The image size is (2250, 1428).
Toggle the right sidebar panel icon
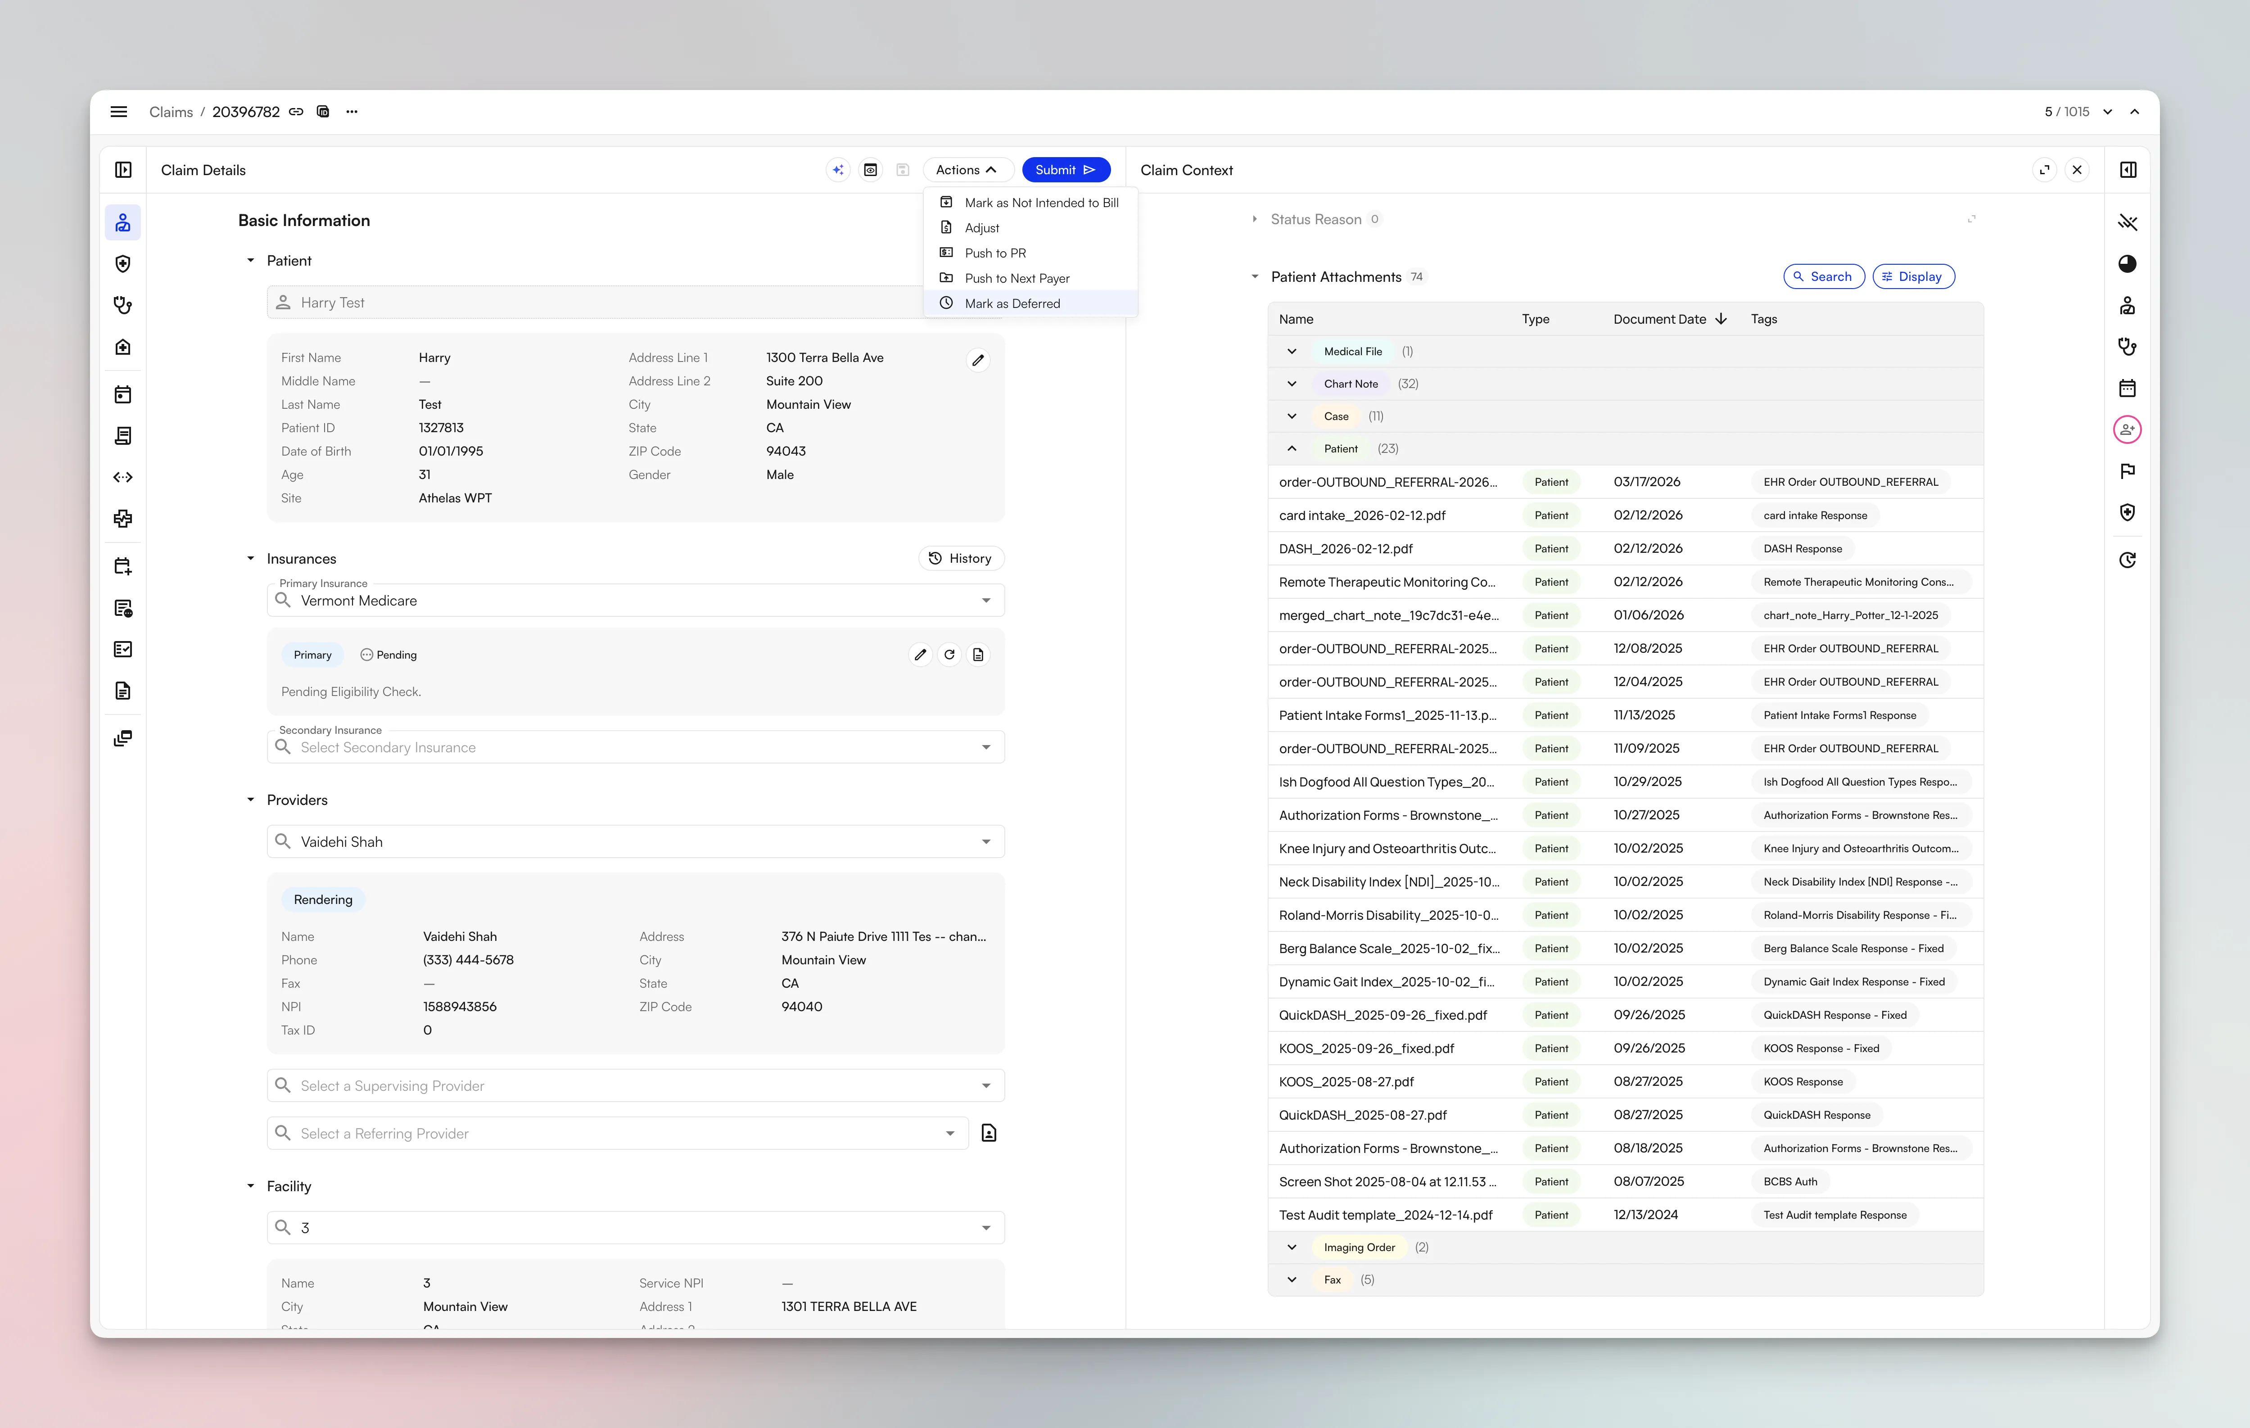[x=2128, y=170]
